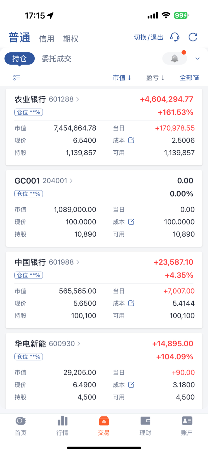Open 农业银行 601288 stock details
This screenshot has height=453, width=208.
point(47,99)
